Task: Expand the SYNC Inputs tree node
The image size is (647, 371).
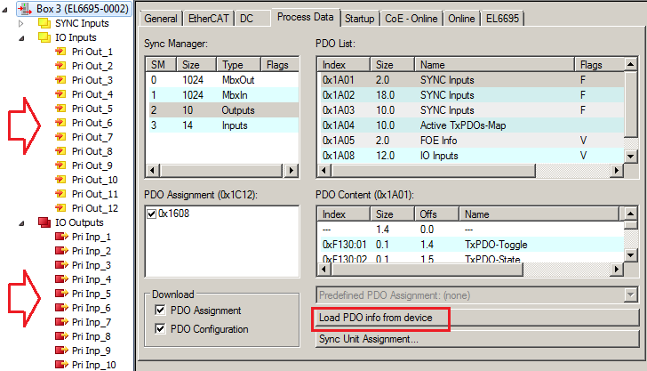Action: [x=21, y=23]
